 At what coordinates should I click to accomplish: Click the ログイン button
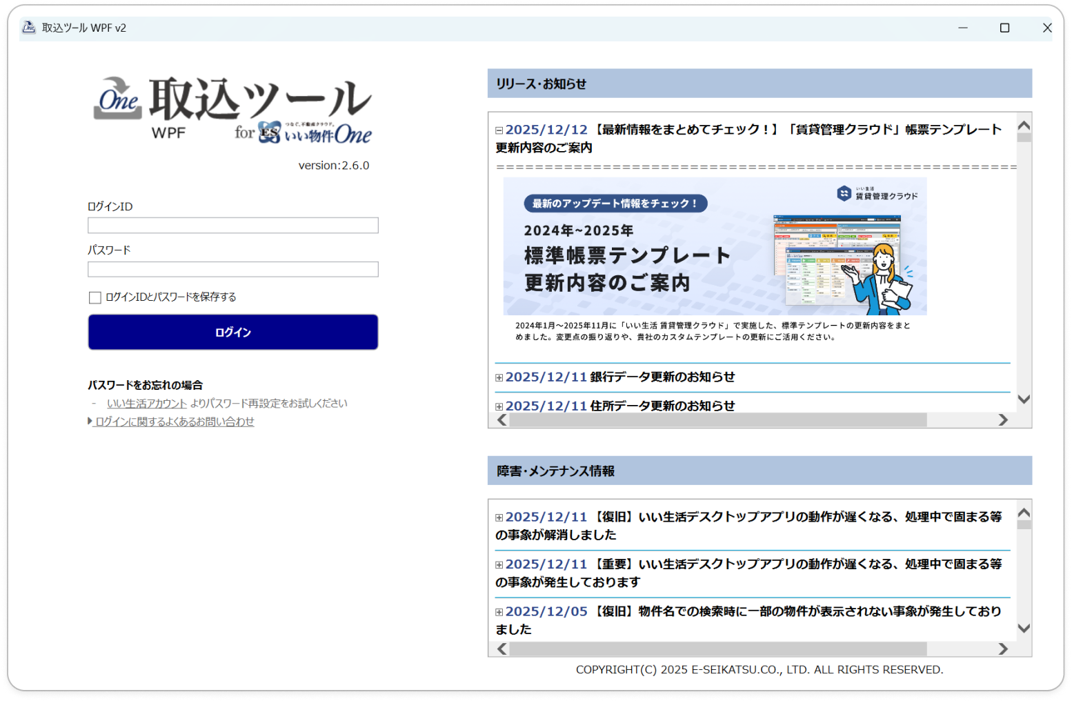[x=233, y=332]
